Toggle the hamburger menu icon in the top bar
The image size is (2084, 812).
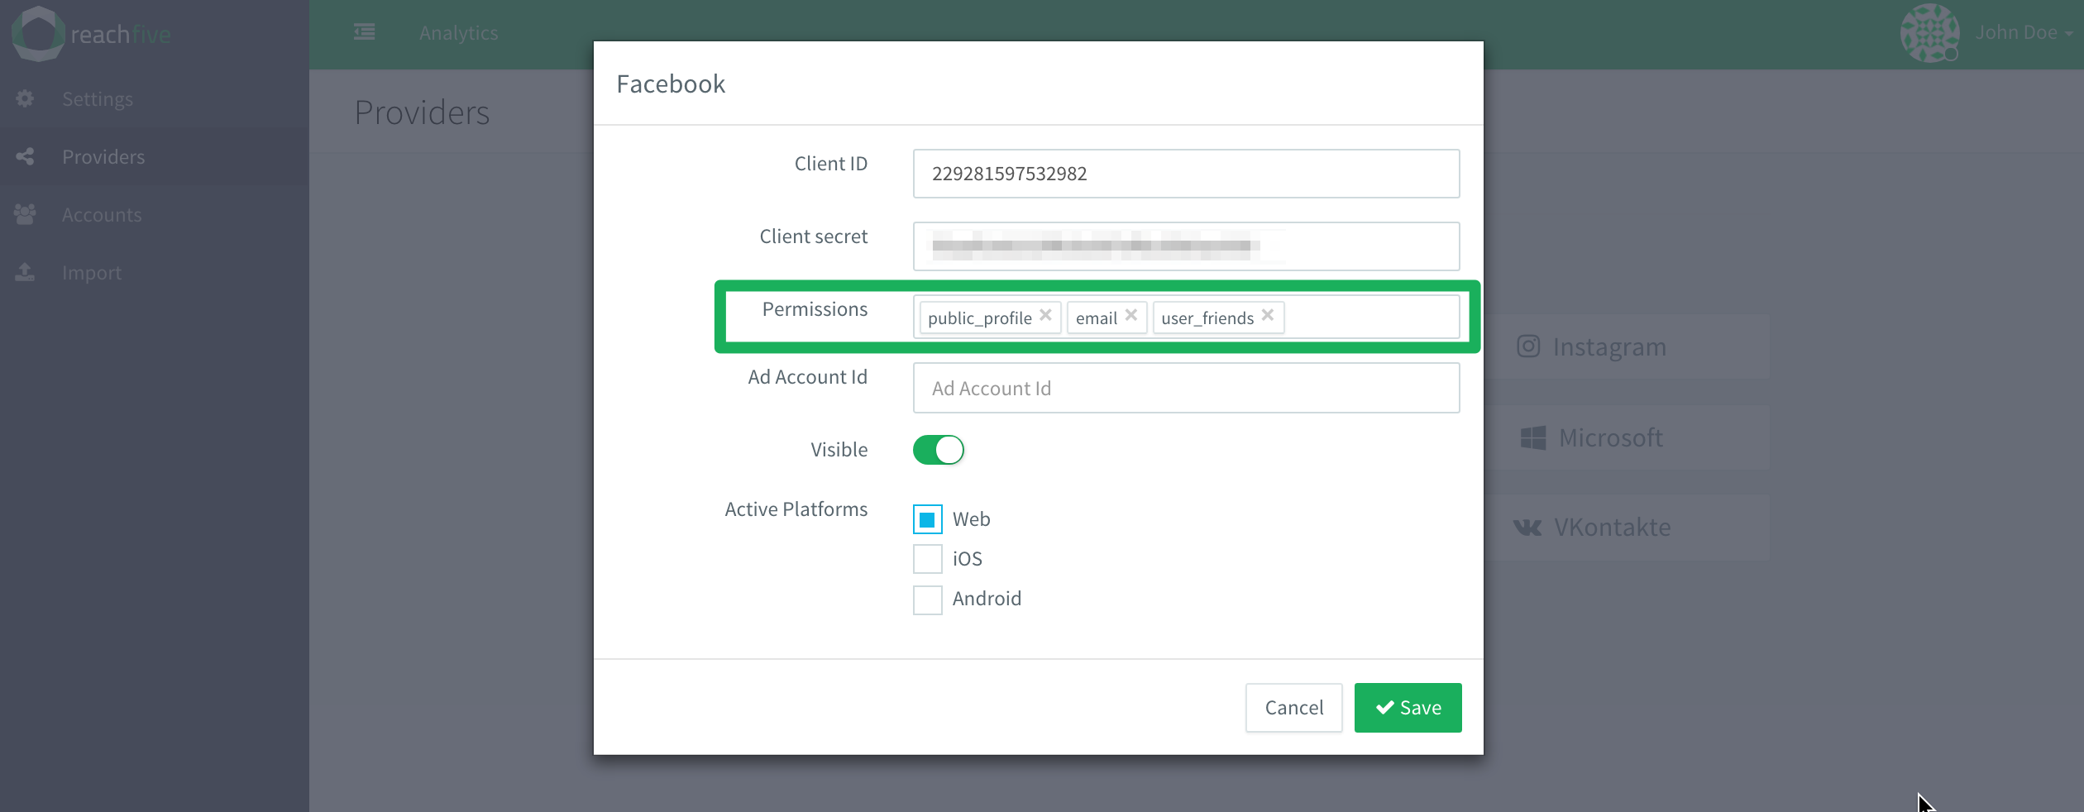click(364, 32)
